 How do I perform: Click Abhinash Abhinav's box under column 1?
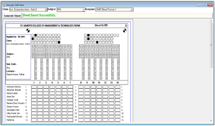click(x=34, y=87)
